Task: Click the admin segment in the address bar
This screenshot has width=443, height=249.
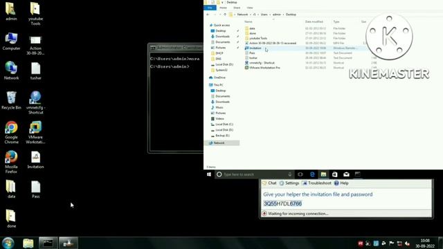Action: pyautogui.click(x=277, y=15)
